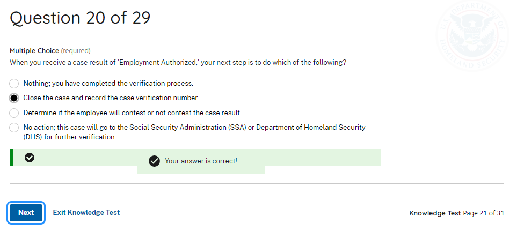Select the 'Nothing; you have completed' radio button
Screen dimensions: 517x238
[x=14, y=84]
